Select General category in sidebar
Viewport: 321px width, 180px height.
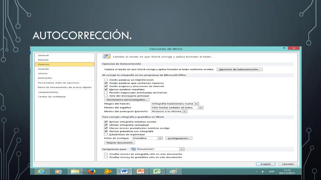[x=43, y=55]
